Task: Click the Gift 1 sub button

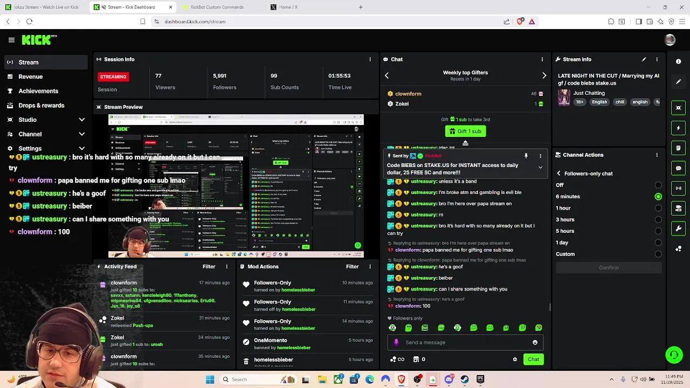Action: click(465, 131)
